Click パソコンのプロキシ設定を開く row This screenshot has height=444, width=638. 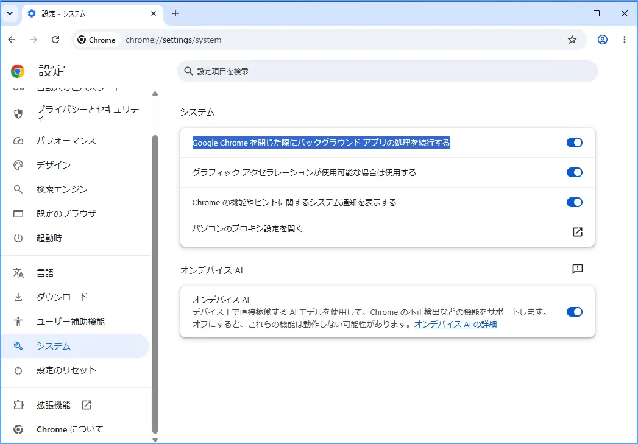pos(388,232)
